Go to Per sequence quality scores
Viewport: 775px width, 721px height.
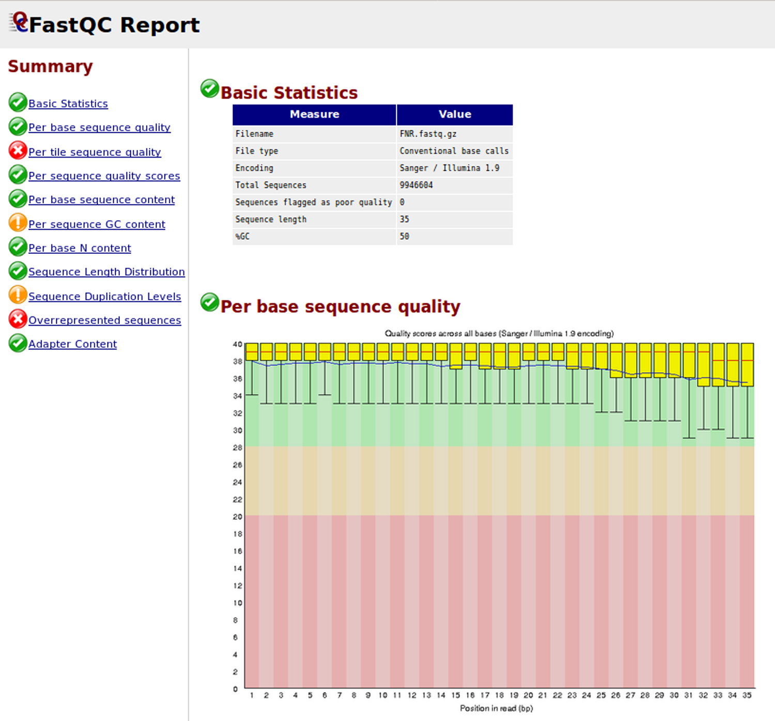tap(104, 176)
